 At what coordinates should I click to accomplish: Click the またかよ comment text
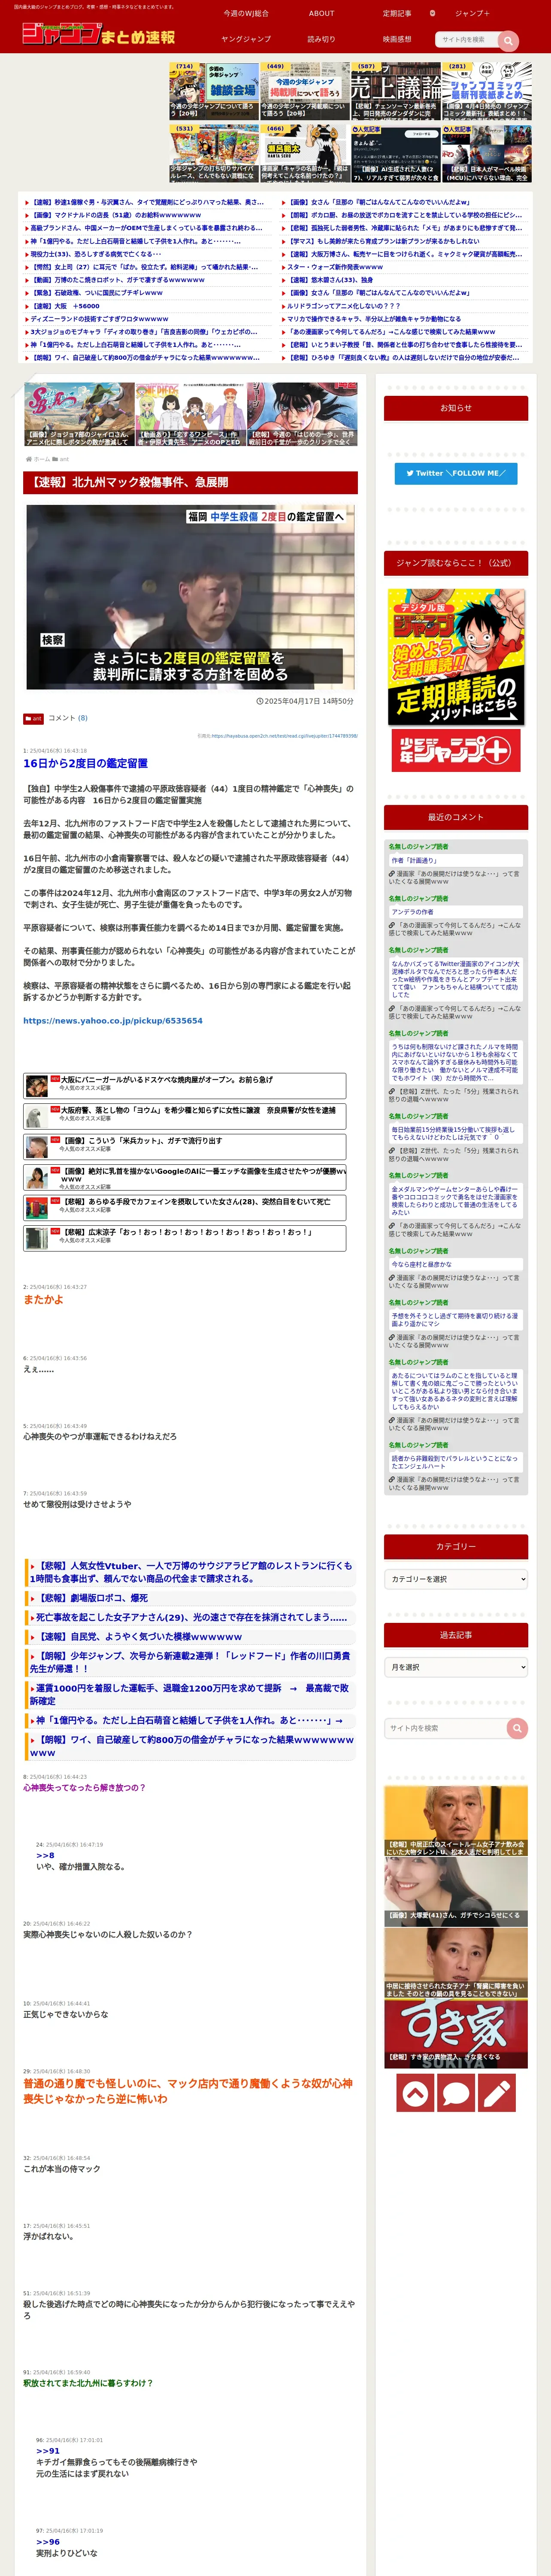43,1300
